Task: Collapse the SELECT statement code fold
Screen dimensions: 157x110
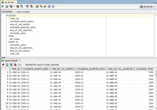Action: [7, 16]
